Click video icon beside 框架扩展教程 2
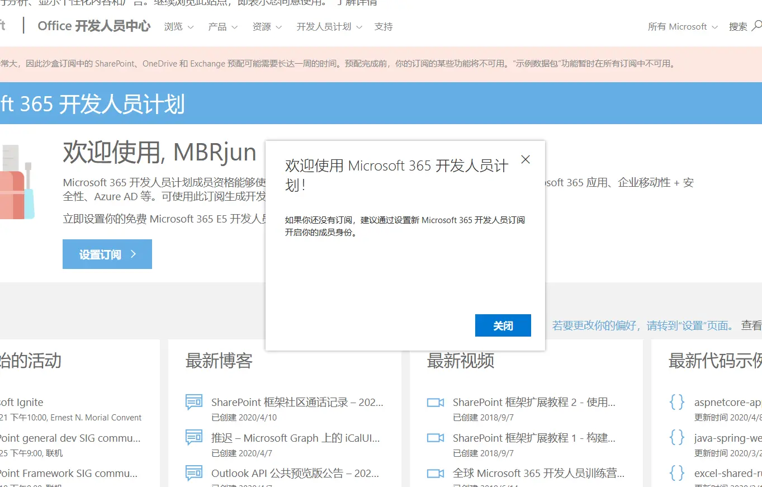Image resolution: width=762 pixels, height=487 pixels. pyautogui.click(x=436, y=403)
